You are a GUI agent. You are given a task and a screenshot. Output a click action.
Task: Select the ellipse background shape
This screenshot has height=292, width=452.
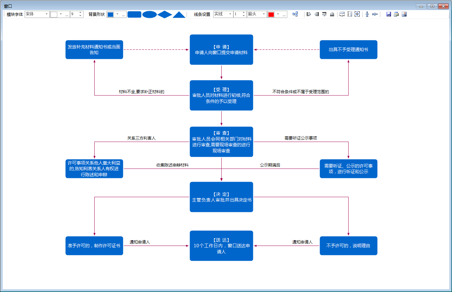tap(150, 14)
